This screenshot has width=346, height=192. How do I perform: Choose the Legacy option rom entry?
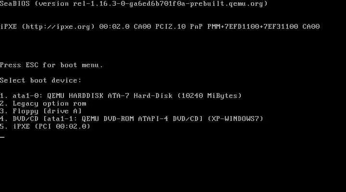(x=43, y=103)
